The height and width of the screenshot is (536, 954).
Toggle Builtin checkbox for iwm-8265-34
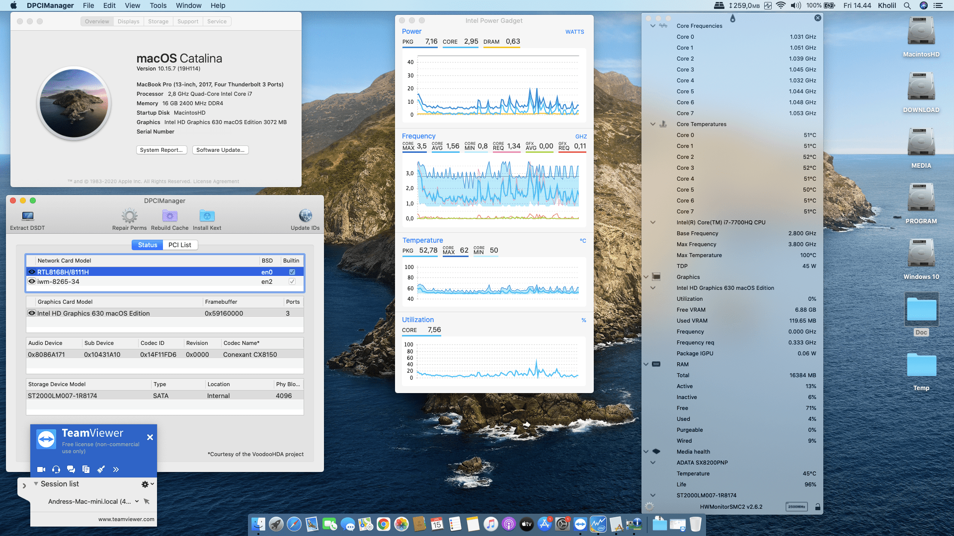point(292,281)
